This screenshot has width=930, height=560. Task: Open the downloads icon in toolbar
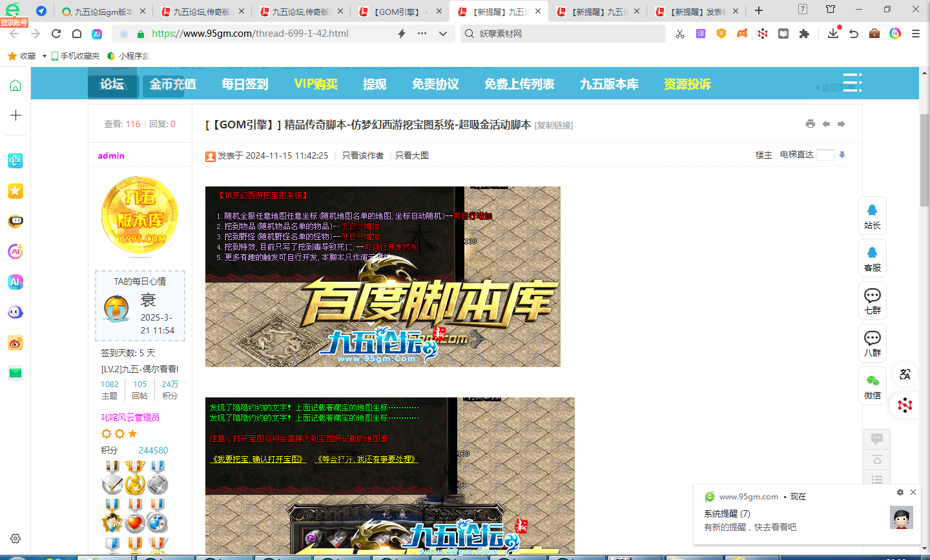pyautogui.click(x=833, y=33)
